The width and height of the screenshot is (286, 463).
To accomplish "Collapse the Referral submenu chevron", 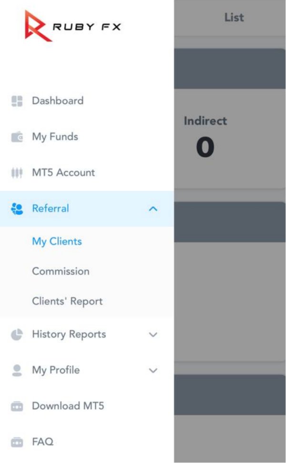I will coord(153,209).
